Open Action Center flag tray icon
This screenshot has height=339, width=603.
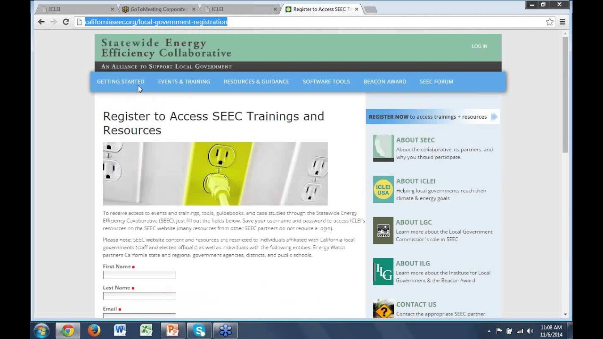(499, 331)
